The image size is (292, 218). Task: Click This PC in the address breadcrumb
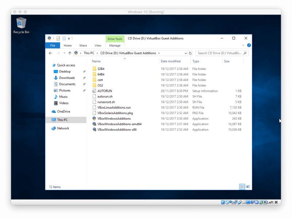tap(89, 53)
